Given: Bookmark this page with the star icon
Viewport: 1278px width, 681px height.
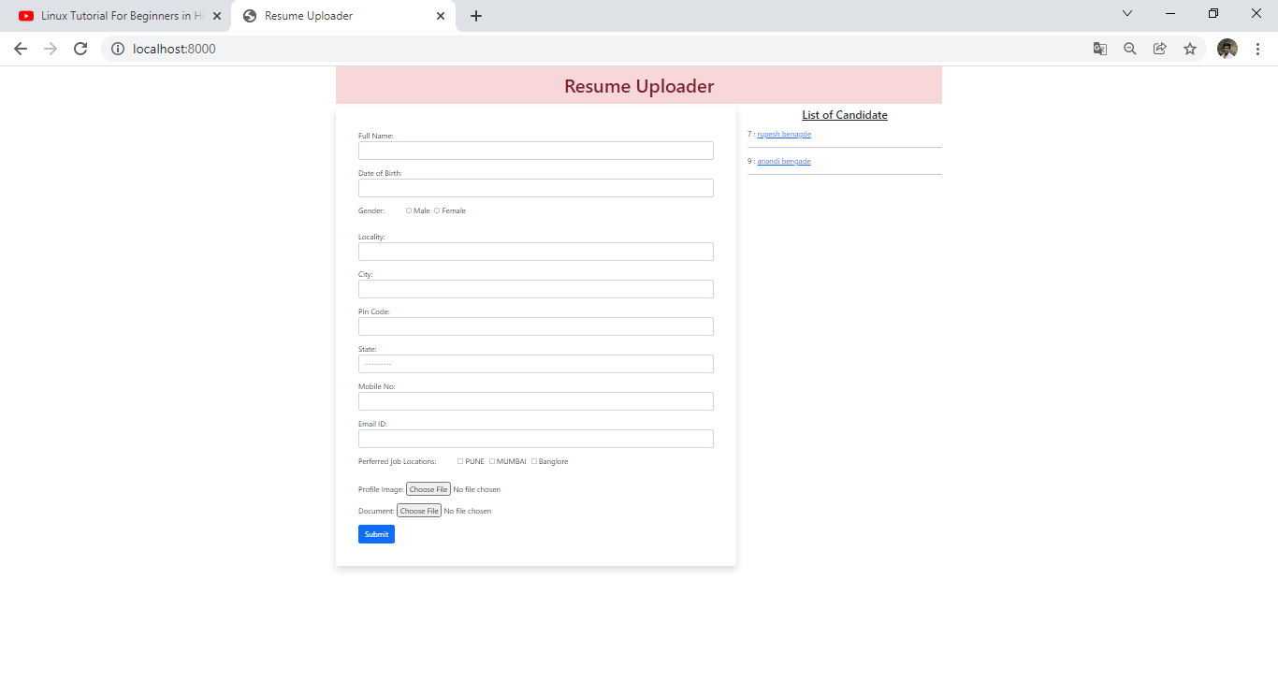Looking at the screenshot, I should [x=1189, y=48].
